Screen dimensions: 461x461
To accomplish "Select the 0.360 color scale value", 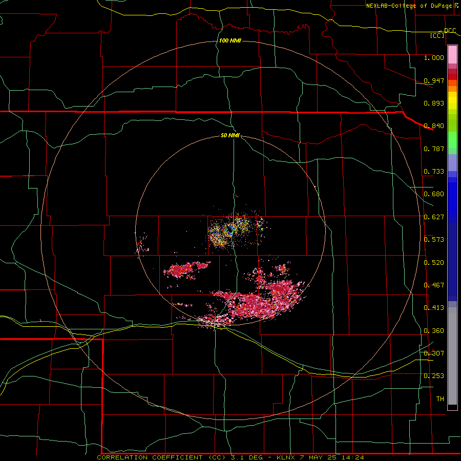I will [x=434, y=331].
